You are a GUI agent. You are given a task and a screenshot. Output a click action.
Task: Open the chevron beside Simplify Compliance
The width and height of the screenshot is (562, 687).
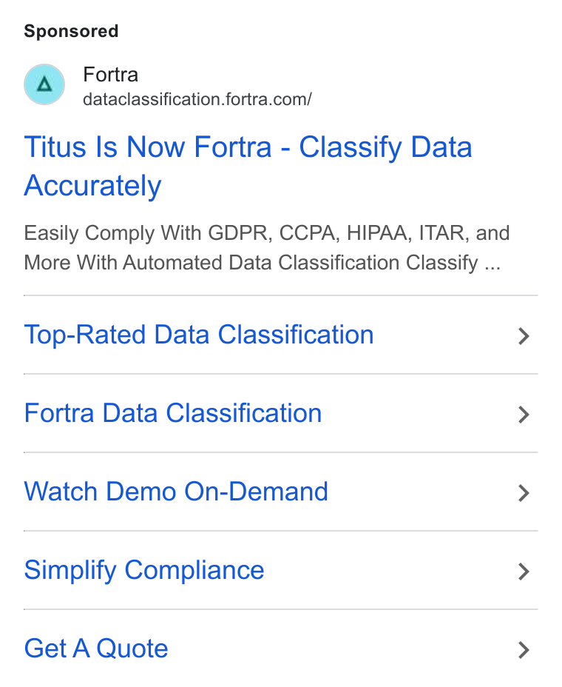(524, 572)
